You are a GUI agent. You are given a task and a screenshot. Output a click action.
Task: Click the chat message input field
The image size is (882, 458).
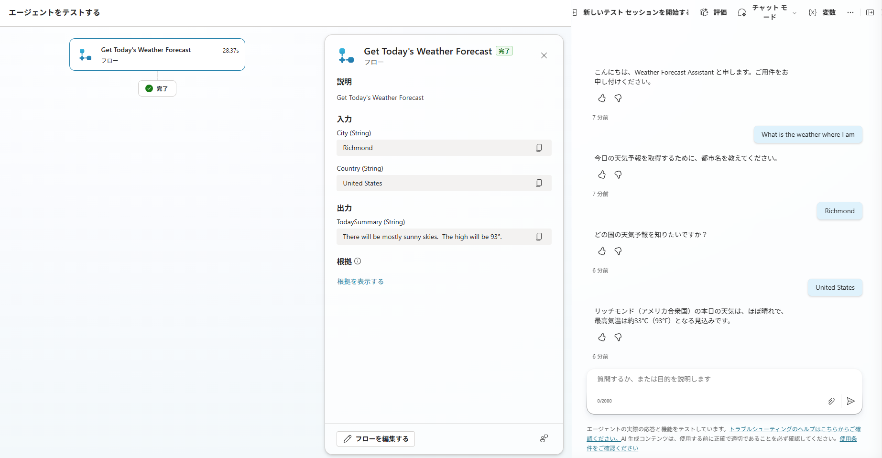(x=724, y=379)
